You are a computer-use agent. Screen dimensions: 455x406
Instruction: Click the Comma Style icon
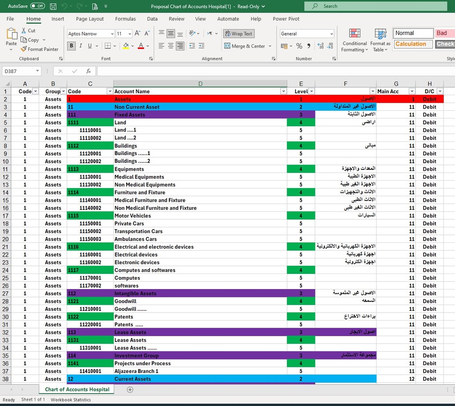(x=309, y=46)
